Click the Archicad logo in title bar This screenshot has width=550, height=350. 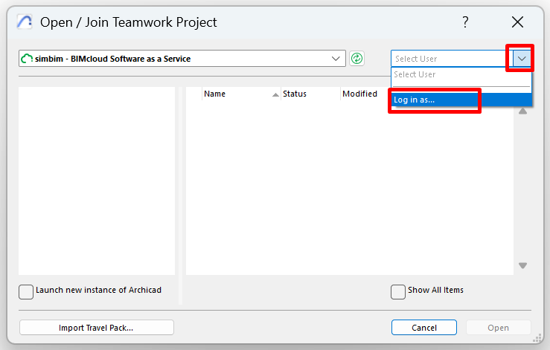click(25, 22)
